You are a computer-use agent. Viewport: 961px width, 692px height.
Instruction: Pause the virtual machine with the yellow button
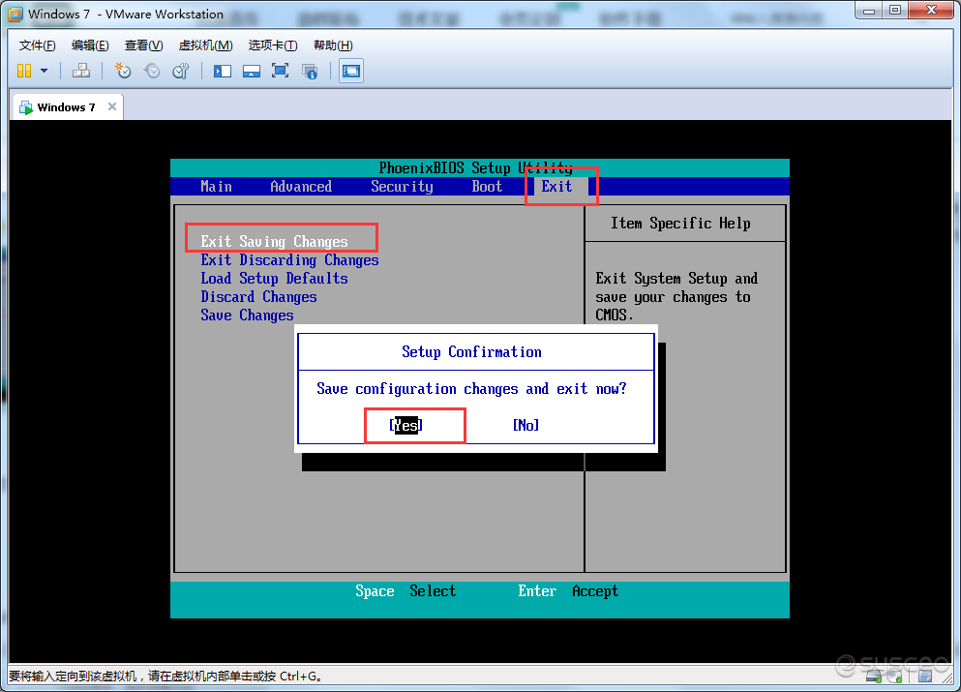(24, 71)
